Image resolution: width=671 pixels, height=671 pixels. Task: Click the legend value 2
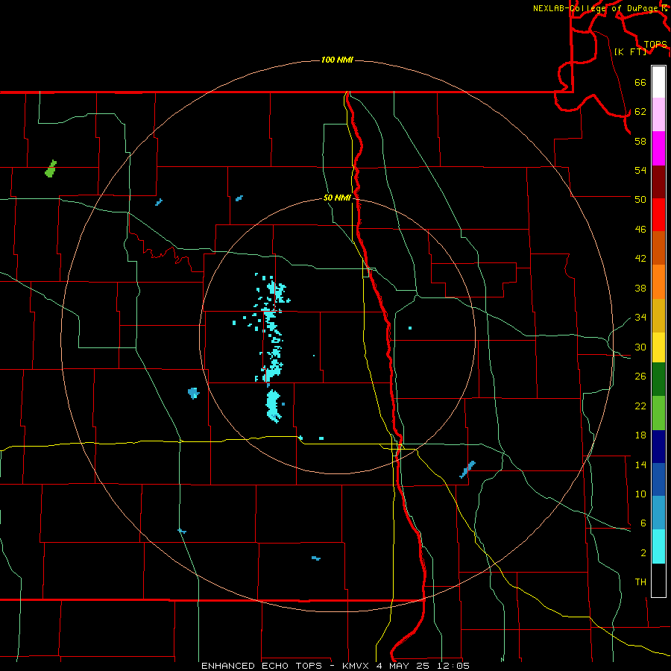point(643,553)
